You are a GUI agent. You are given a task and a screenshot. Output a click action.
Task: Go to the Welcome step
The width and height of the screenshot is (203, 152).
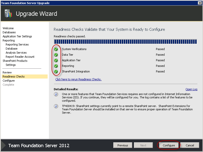pyautogui.click(x=8, y=28)
